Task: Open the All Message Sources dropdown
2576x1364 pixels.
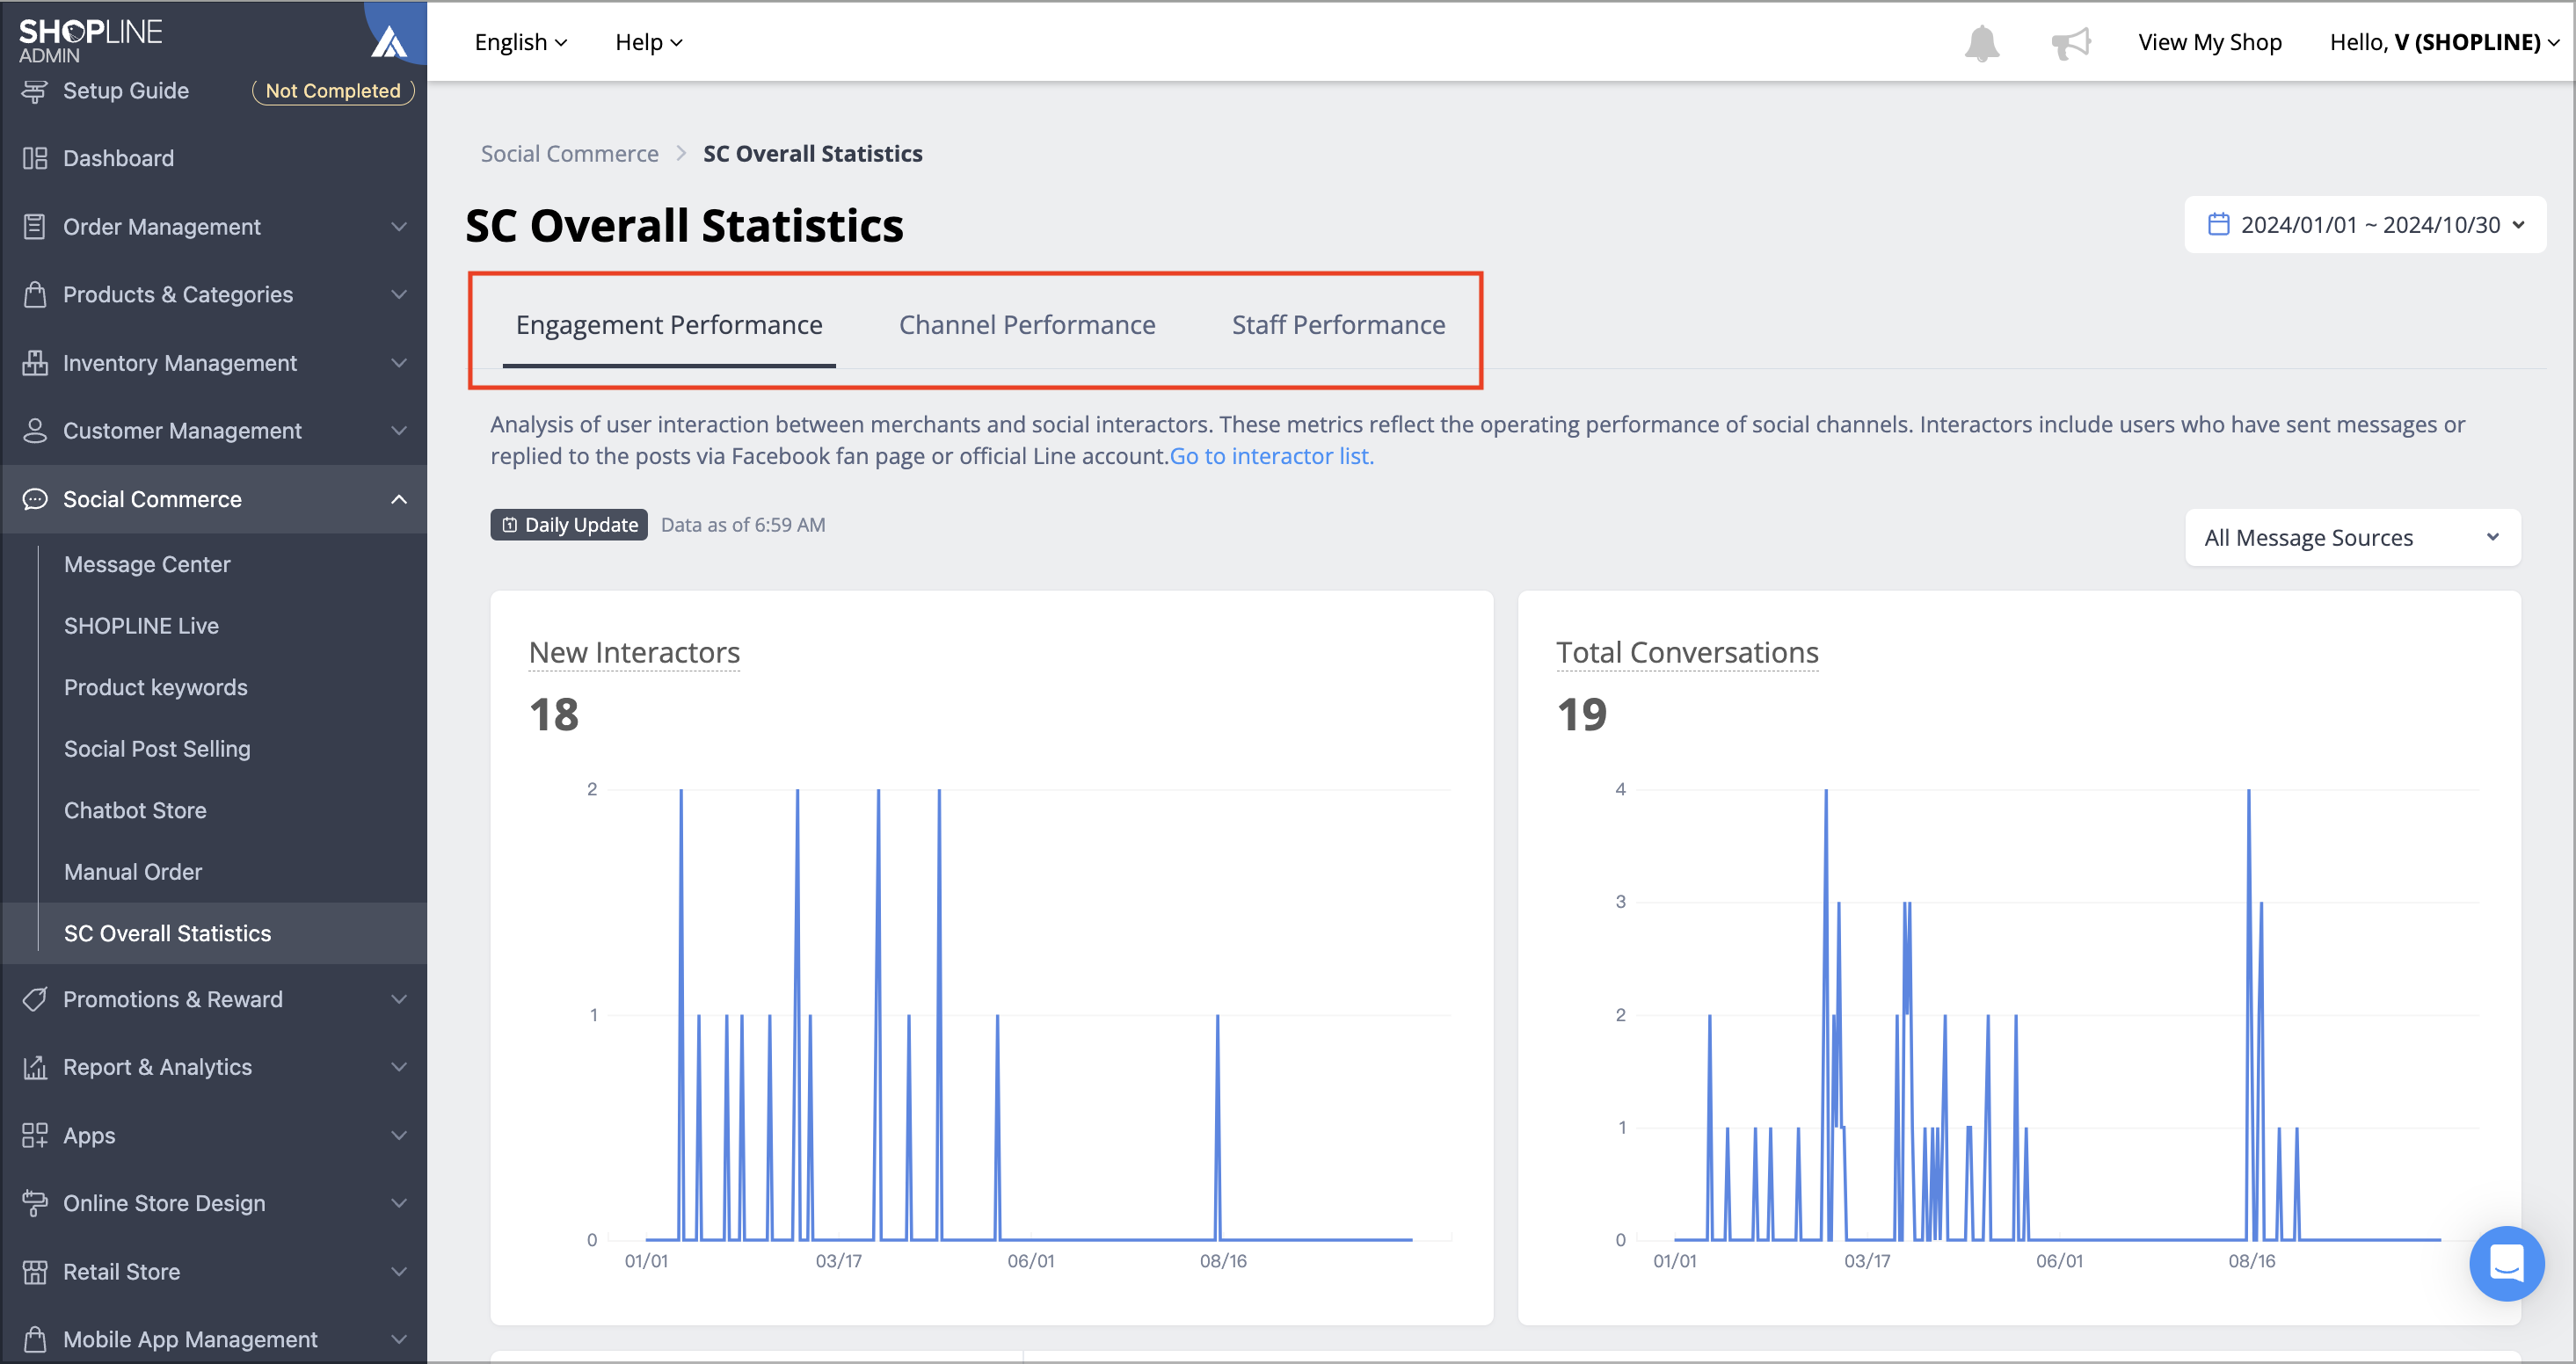Action: (2352, 538)
